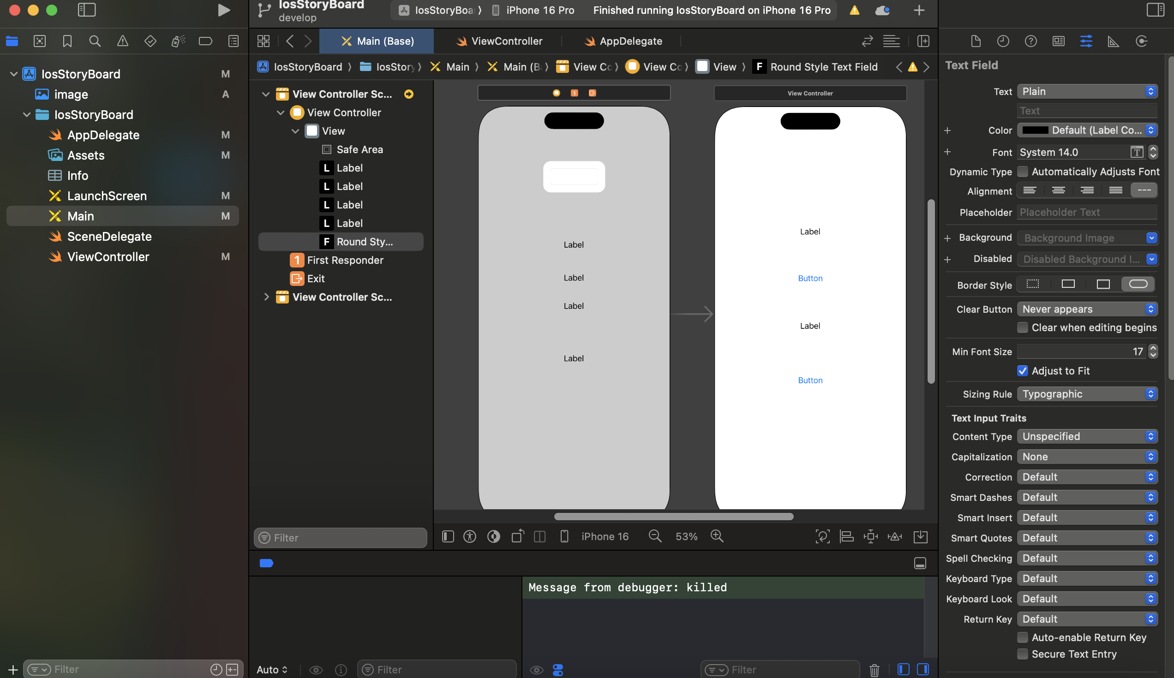Select the Main (Base) tab

(x=377, y=41)
